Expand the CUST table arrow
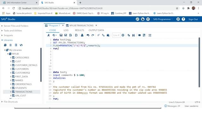 [x=11, y=61]
